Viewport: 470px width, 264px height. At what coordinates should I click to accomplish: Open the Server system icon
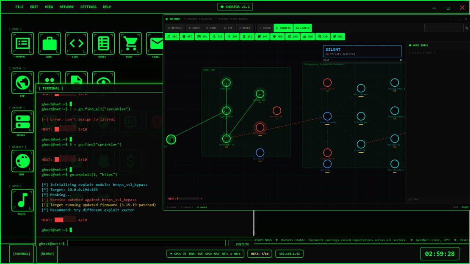(x=22, y=122)
